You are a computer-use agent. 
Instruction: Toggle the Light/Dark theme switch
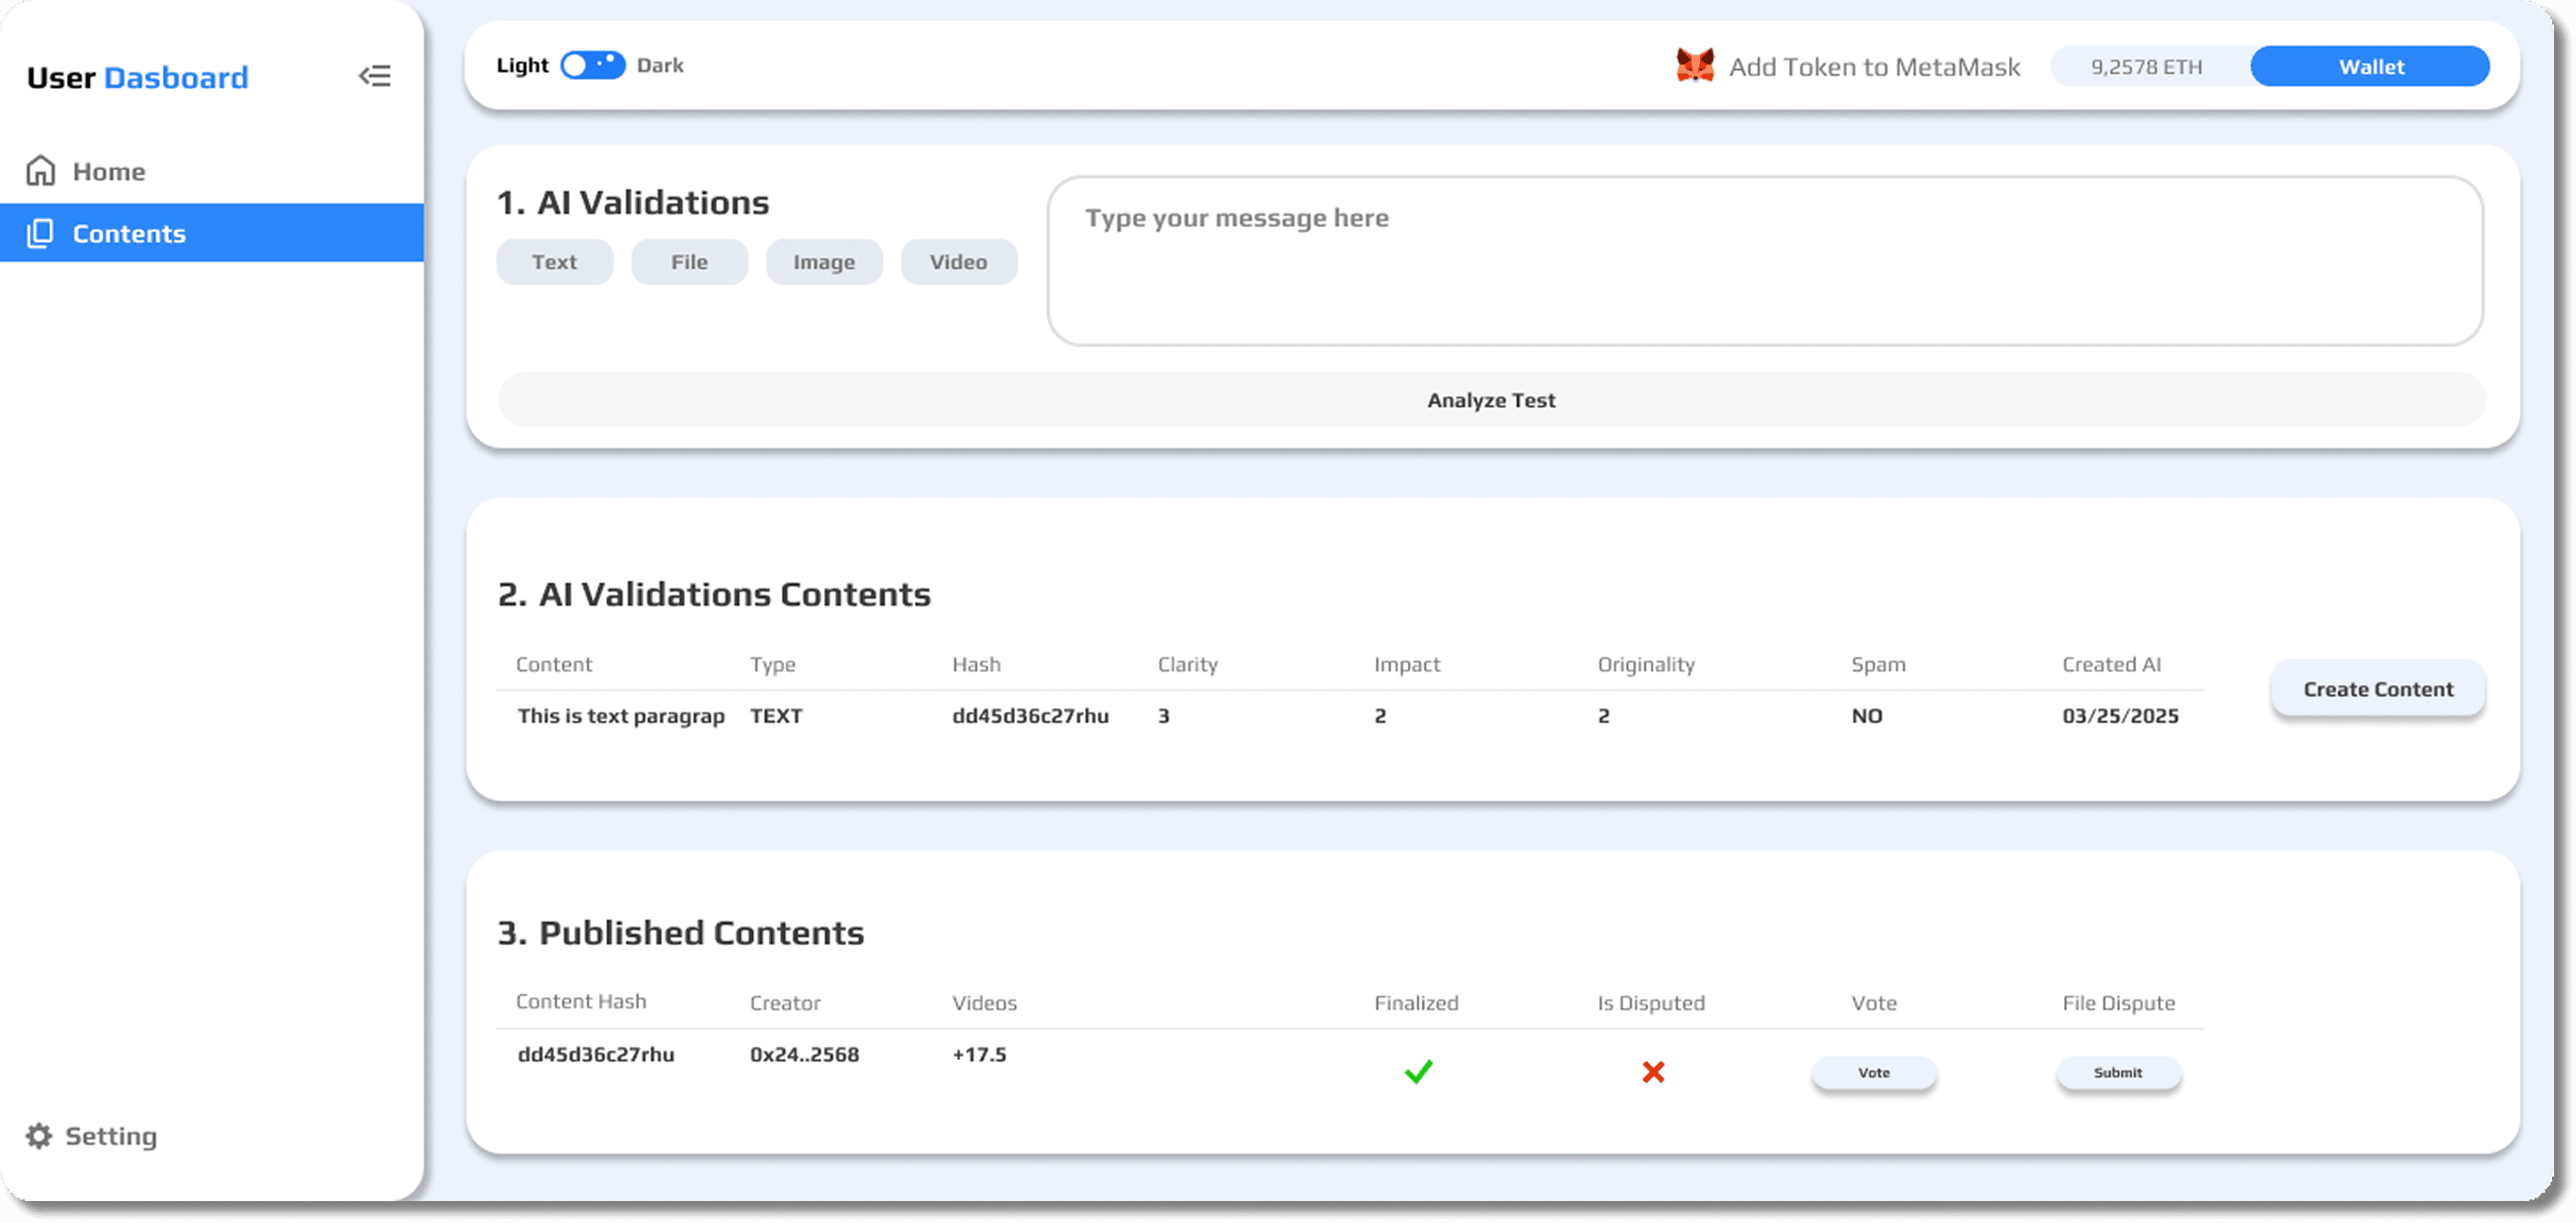pos(593,65)
